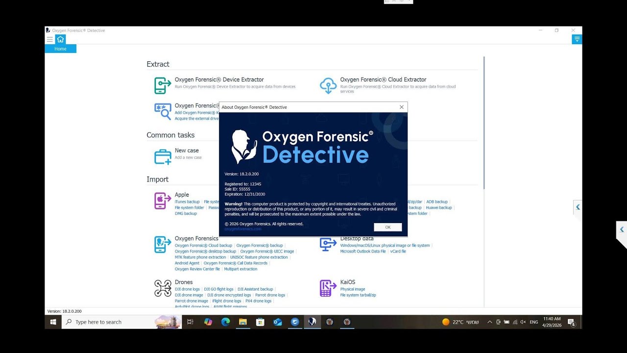Click the Microsoft Outlook Data File link
The height and width of the screenshot is (353, 627).
363,251
